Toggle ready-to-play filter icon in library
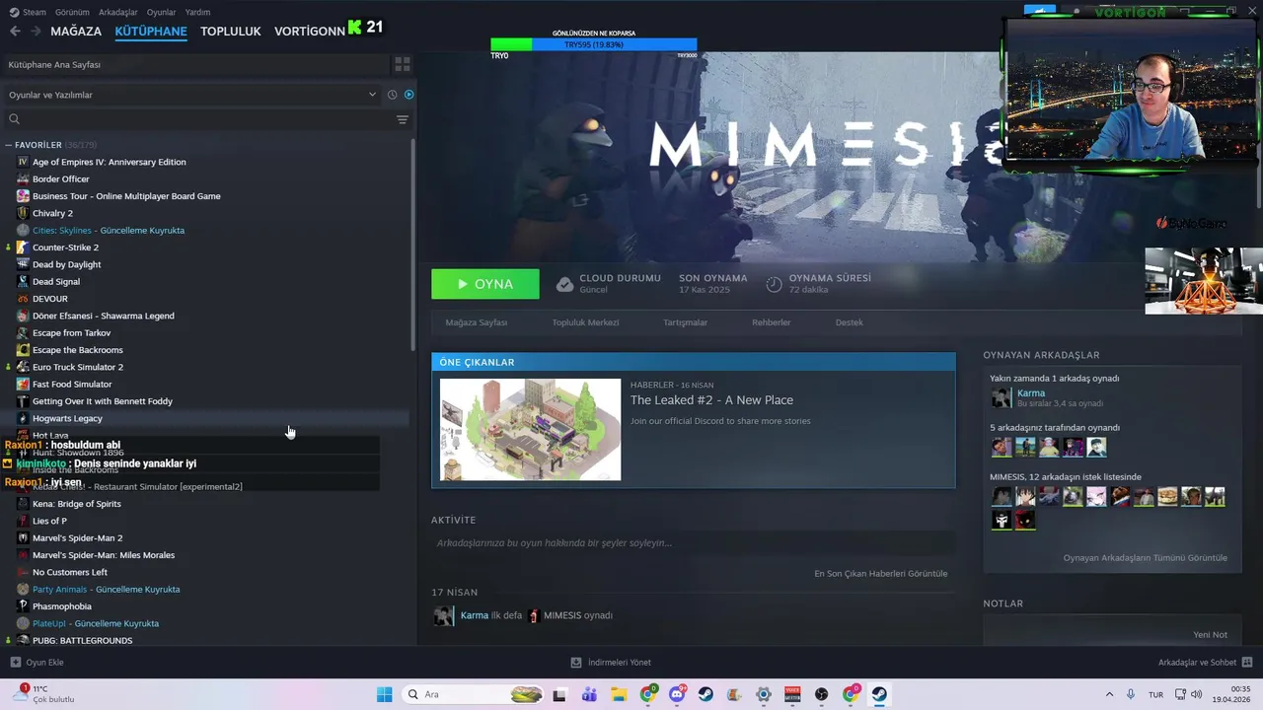The image size is (1263, 710). [x=409, y=95]
